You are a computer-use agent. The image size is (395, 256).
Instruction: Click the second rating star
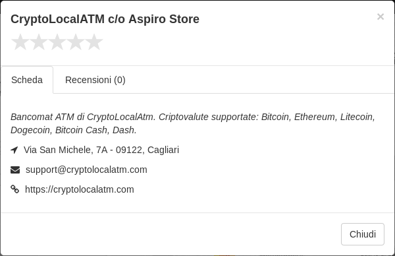point(39,42)
